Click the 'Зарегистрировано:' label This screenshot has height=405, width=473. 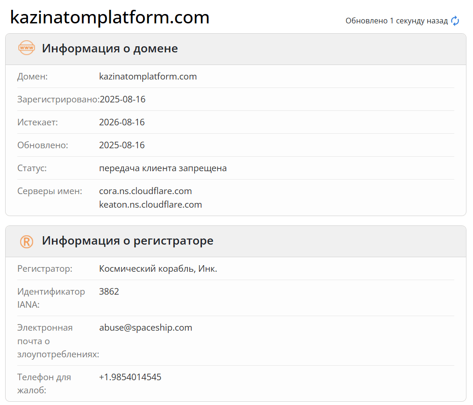58,99
